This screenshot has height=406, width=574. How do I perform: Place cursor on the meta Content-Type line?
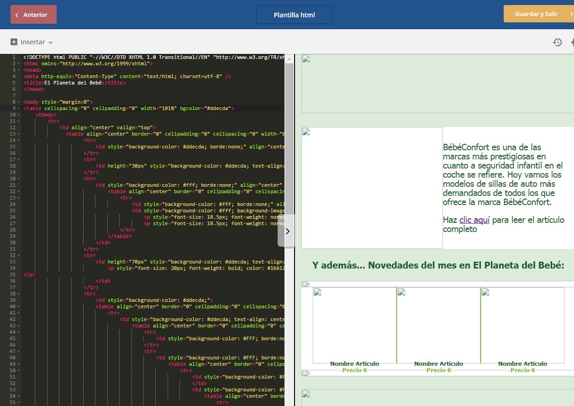[x=127, y=77]
